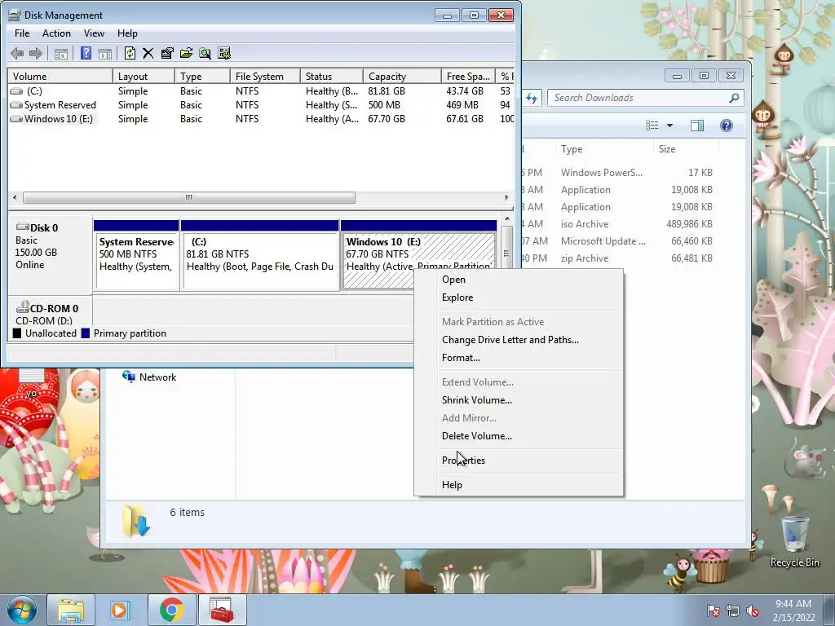This screenshot has width=835, height=626.
Task: Open the Action menu
Action: point(56,33)
